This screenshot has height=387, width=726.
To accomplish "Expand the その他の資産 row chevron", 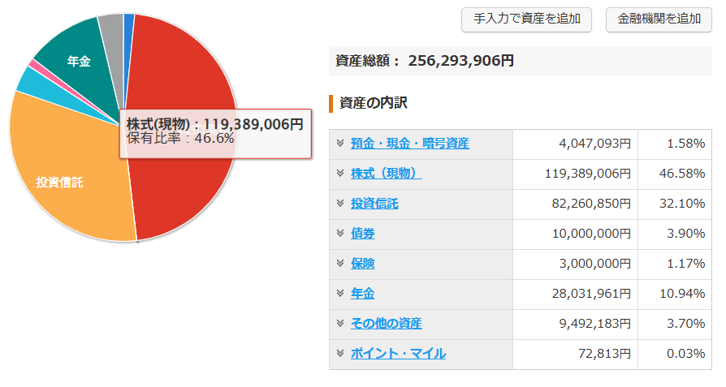I will click(340, 324).
